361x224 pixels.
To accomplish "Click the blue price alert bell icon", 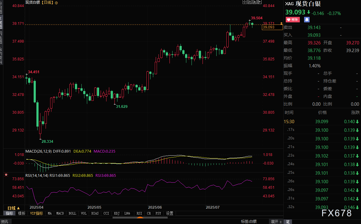I will [x=307, y=20].
